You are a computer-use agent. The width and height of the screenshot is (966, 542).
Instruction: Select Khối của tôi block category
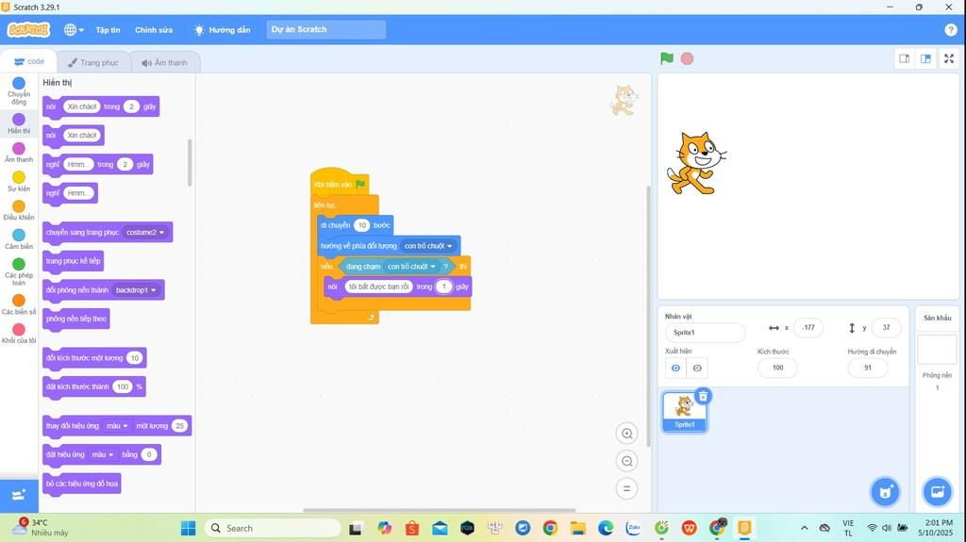[x=19, y=333]
